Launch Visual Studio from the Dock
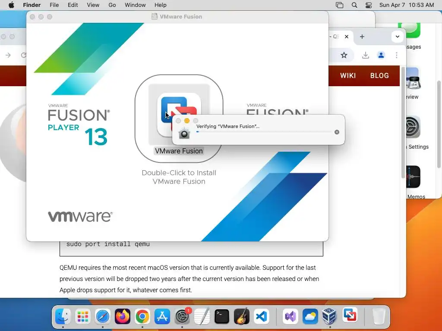Screen dimensions: 442x331 coord(290,316)
